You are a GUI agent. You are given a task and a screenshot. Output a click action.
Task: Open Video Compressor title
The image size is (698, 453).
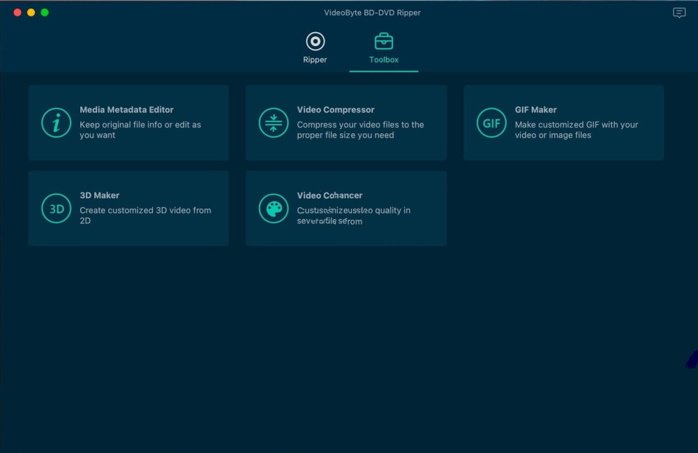[336, 110]
